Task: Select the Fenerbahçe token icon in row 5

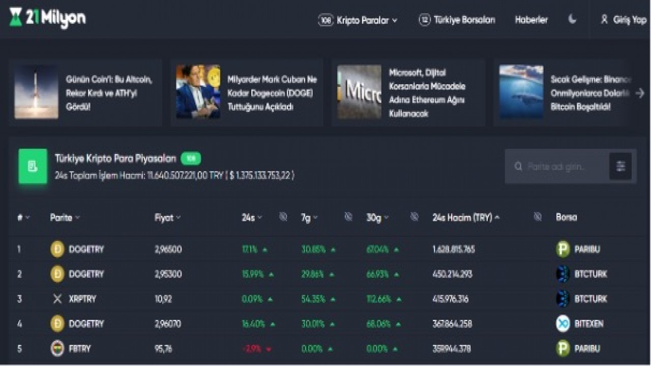Action: [x=57, y=348]
